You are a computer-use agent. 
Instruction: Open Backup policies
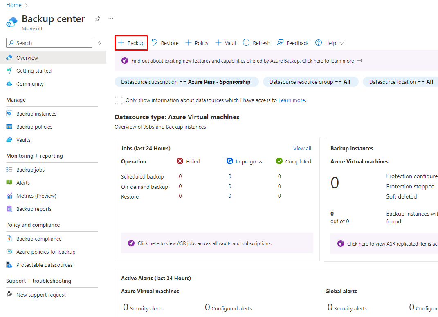(x=34, y=127)
